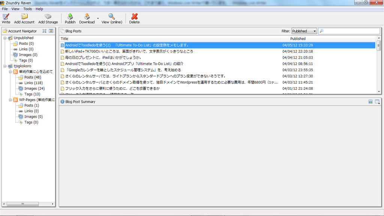Open View (online) for the selected post
The width and height of the screenshot is (384, 216).
click(112, 16)
